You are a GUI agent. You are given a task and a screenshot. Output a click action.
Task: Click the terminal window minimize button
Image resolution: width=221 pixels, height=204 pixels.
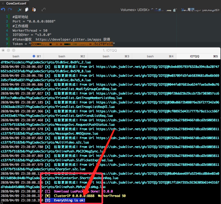click(x=8, y=50)
